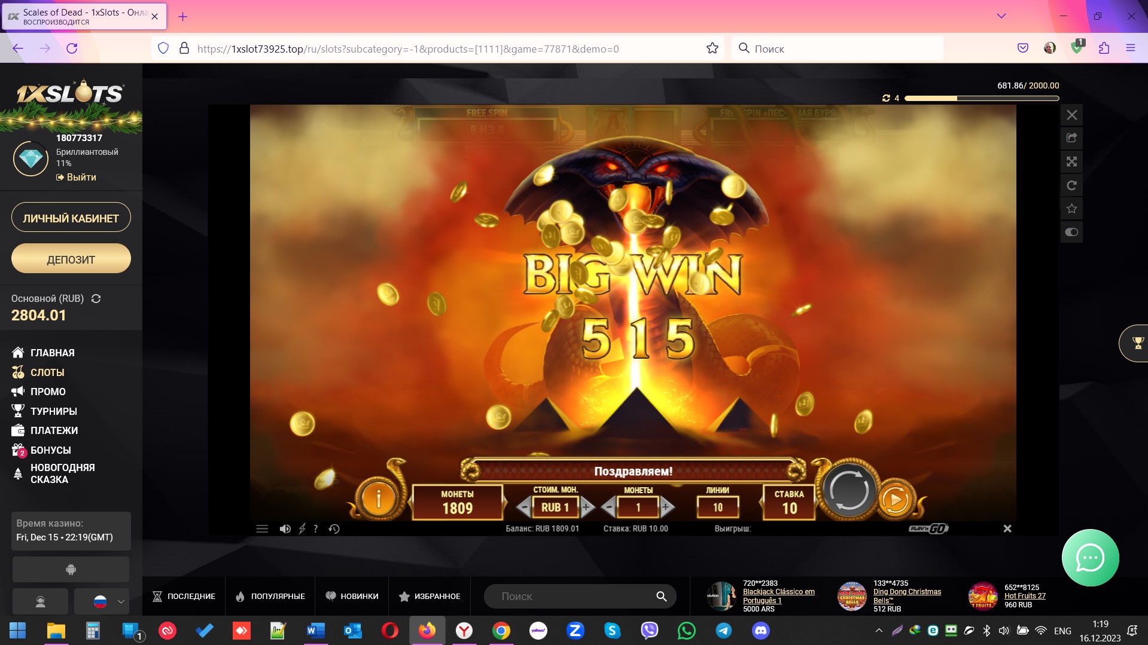Open Hot Fruits 27 winner link
Viewport: 1148px width, 645px height.
[x=1025, y=596]
